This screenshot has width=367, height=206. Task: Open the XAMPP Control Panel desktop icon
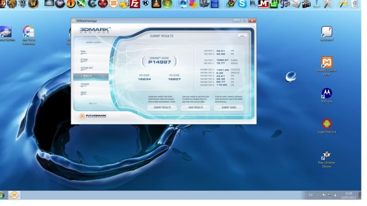pos(327,66)
